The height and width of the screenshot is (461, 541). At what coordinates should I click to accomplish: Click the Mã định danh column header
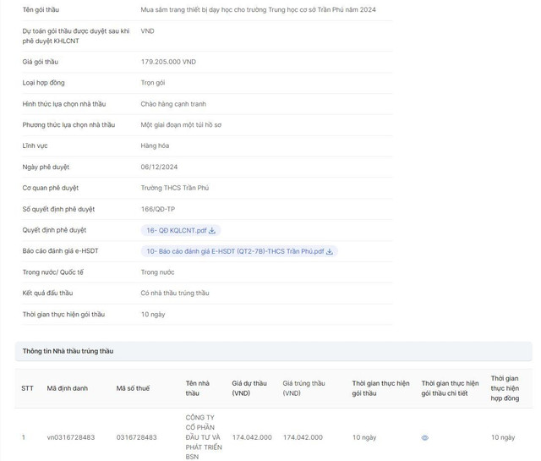[68, 388]
